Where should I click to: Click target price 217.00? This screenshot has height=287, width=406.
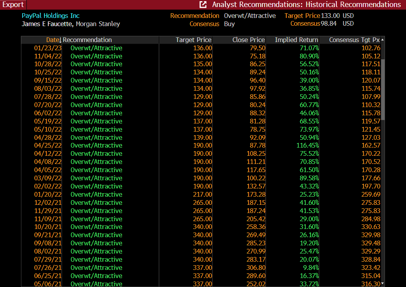coord(203,195)
